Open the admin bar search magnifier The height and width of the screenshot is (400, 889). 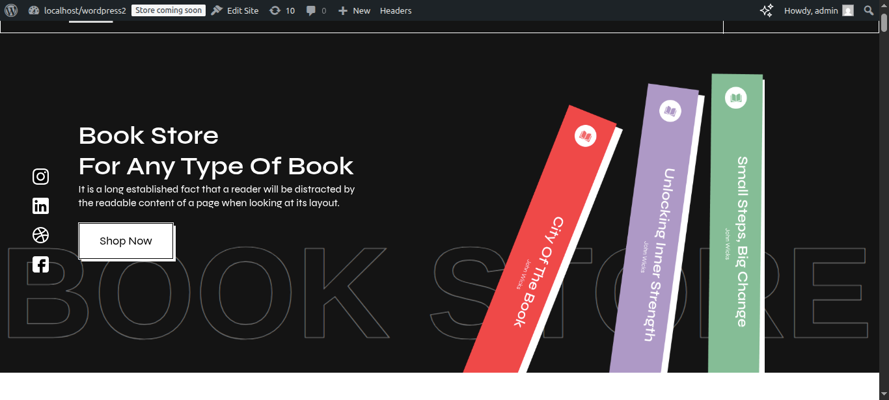(x=868, y=10)
